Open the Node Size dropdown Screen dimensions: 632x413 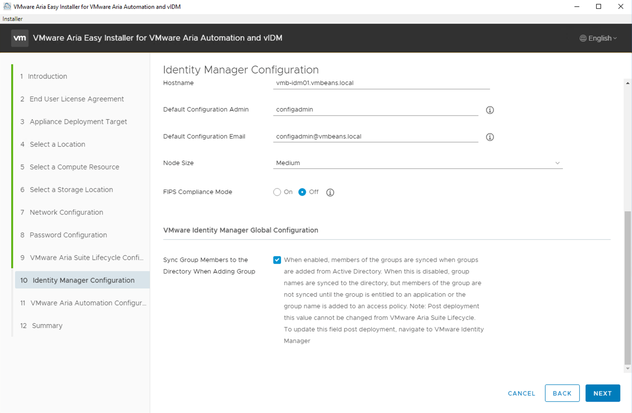(418, 163)
